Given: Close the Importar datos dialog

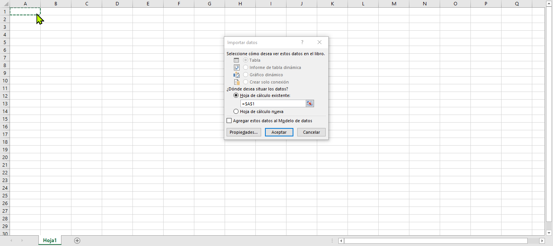Looking at the screenshot, I should pyautogui.click(x=320, y=43).
